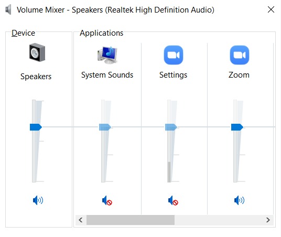
Task: Click the Zoom app camera icon
Action: [x=239, y=55]
